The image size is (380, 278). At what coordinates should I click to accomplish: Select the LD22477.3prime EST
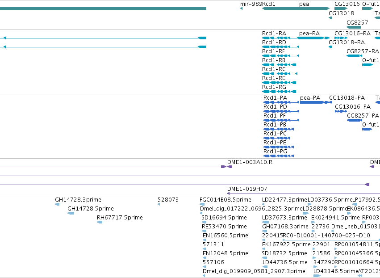[284, 200]
